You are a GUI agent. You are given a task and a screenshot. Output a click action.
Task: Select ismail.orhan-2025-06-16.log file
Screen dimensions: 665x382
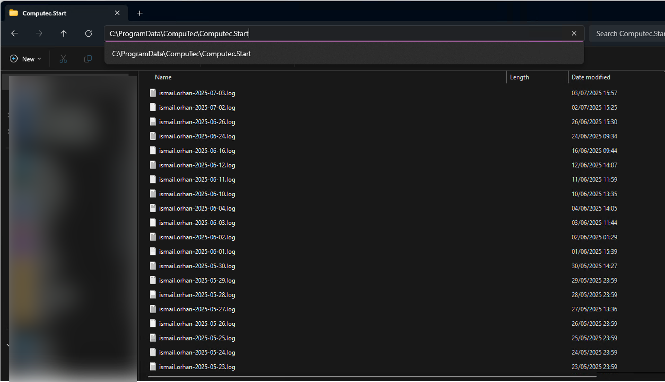click(197, 151)
